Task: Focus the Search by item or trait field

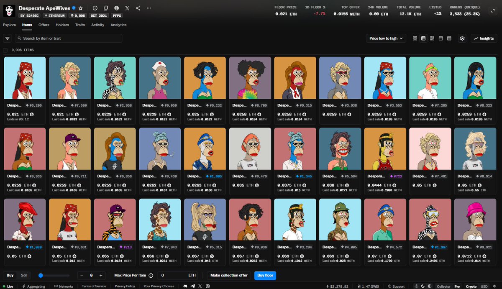Action: pyautogui.click(x=69, y=38)
